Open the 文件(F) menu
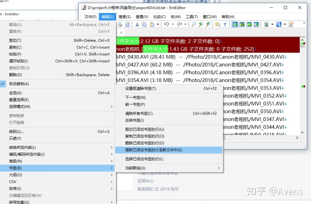311x204 pixels. coord(90,17)
